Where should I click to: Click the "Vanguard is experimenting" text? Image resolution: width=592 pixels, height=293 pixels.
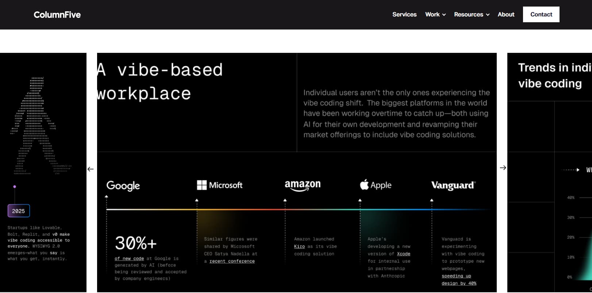463,261
